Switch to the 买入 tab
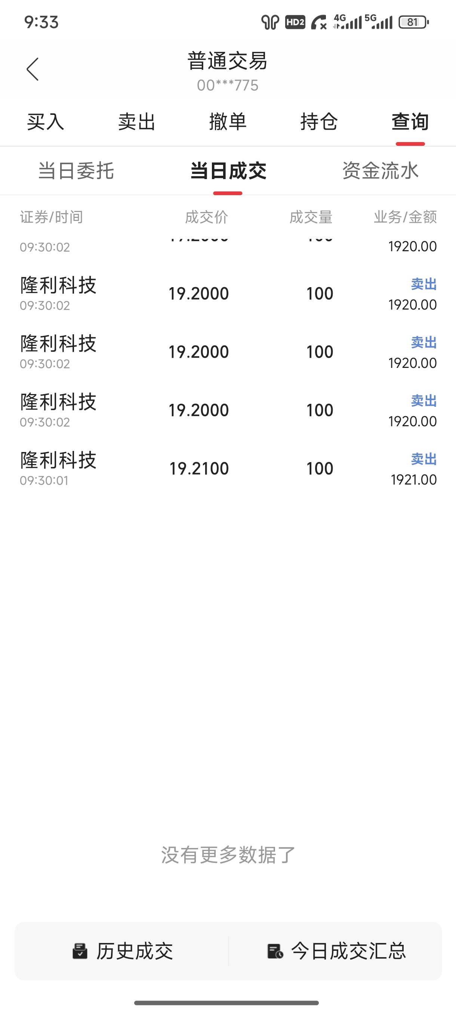 click(46, 122)
